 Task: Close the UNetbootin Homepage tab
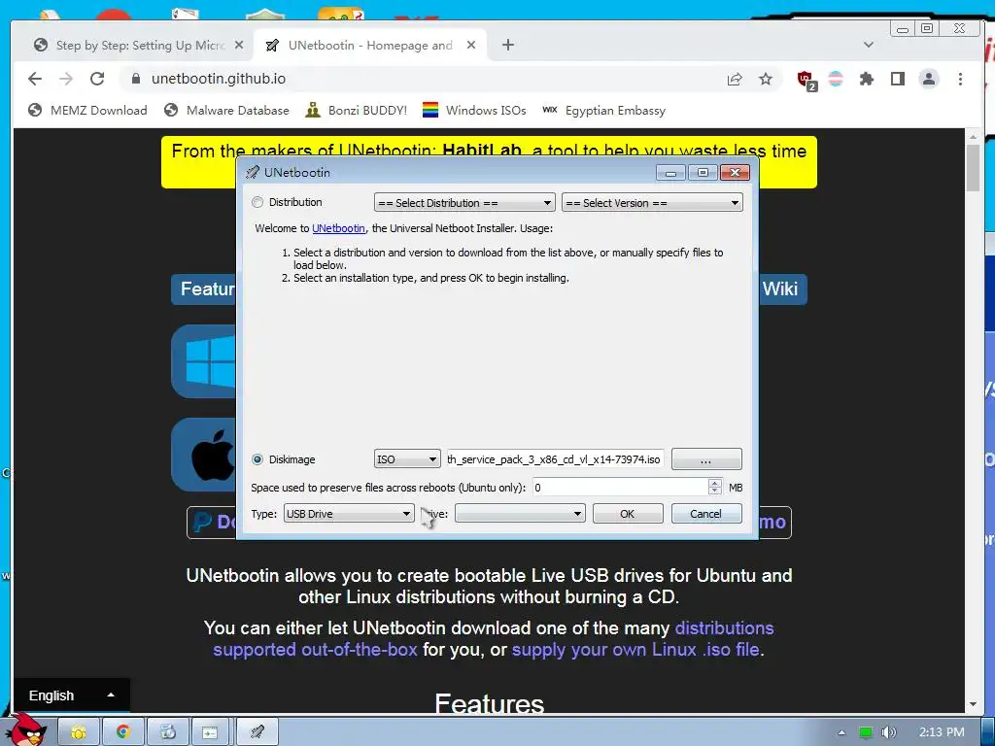coord(471,45)
